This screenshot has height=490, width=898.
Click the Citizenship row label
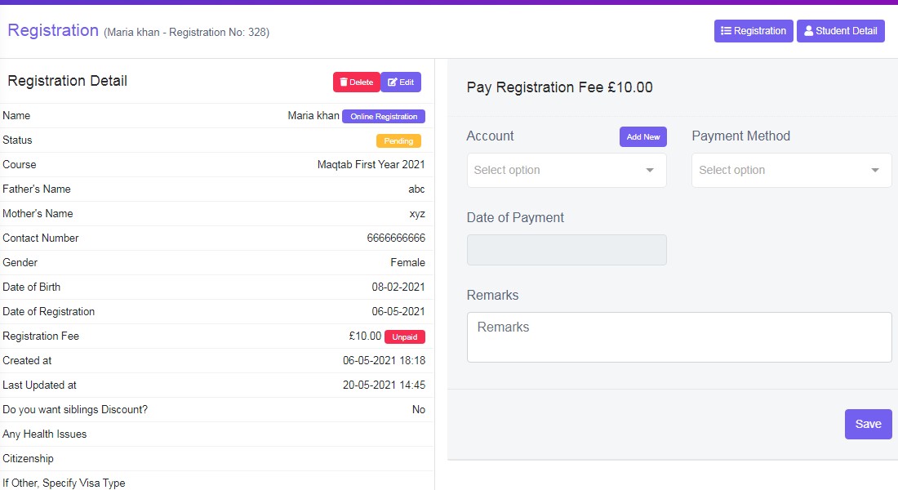(28, 458)
